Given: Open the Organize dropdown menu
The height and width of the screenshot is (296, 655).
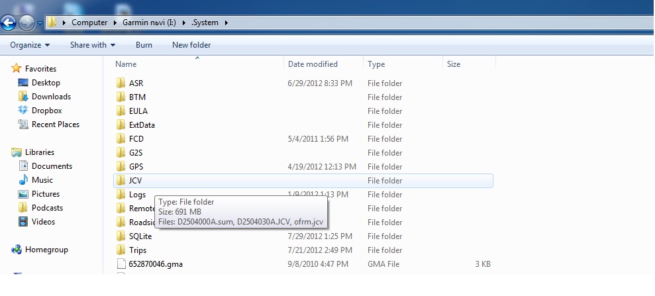Looking at the screenshot, I should [x=30, y=45].
